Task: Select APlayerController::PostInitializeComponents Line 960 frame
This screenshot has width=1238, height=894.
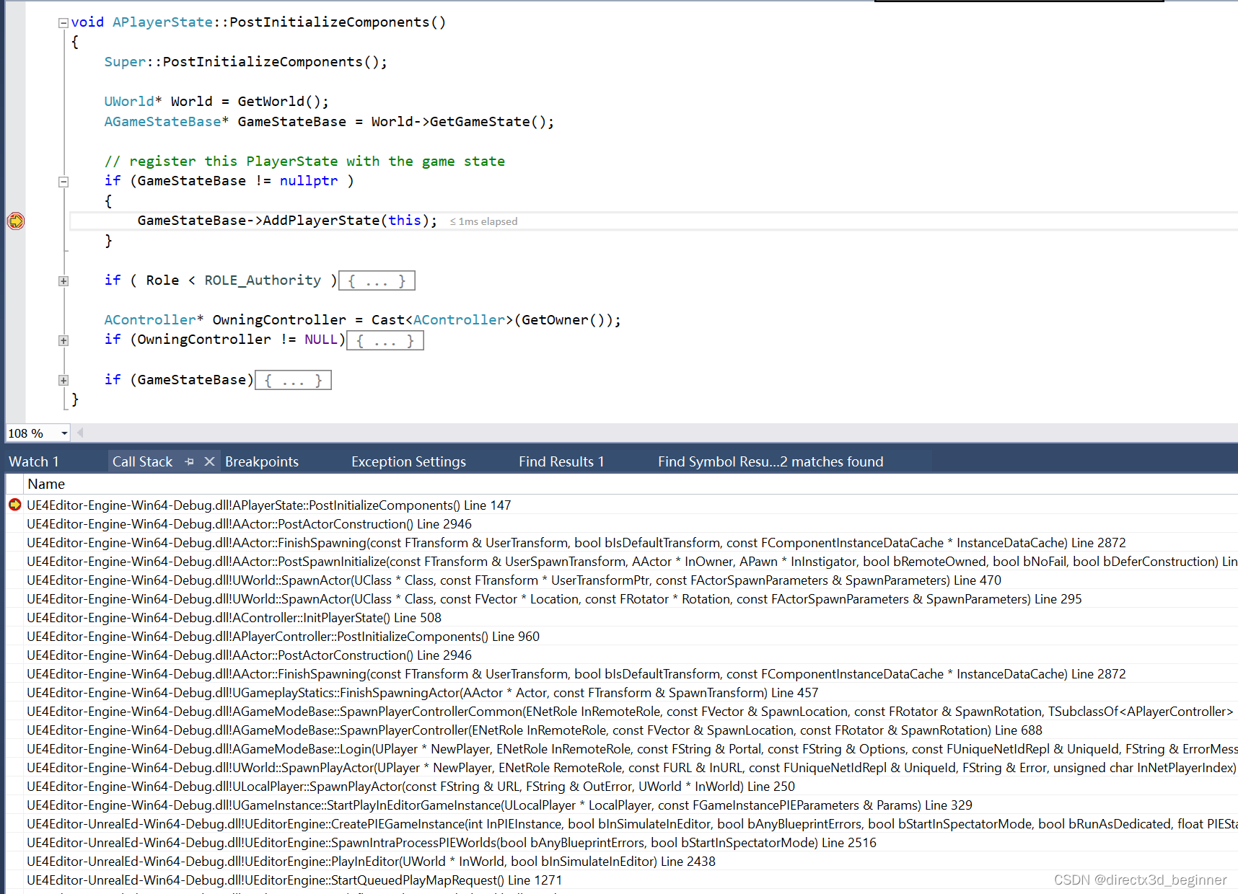Action: point(283,637)
